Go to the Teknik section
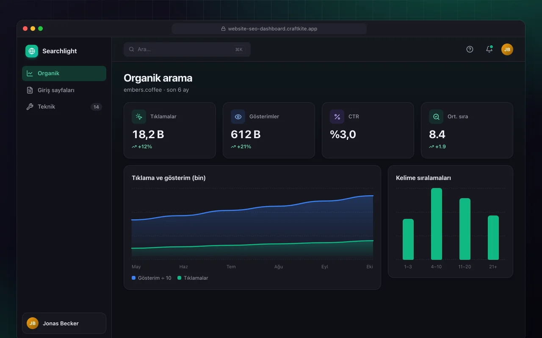The image size is (542, 338). 64,107
